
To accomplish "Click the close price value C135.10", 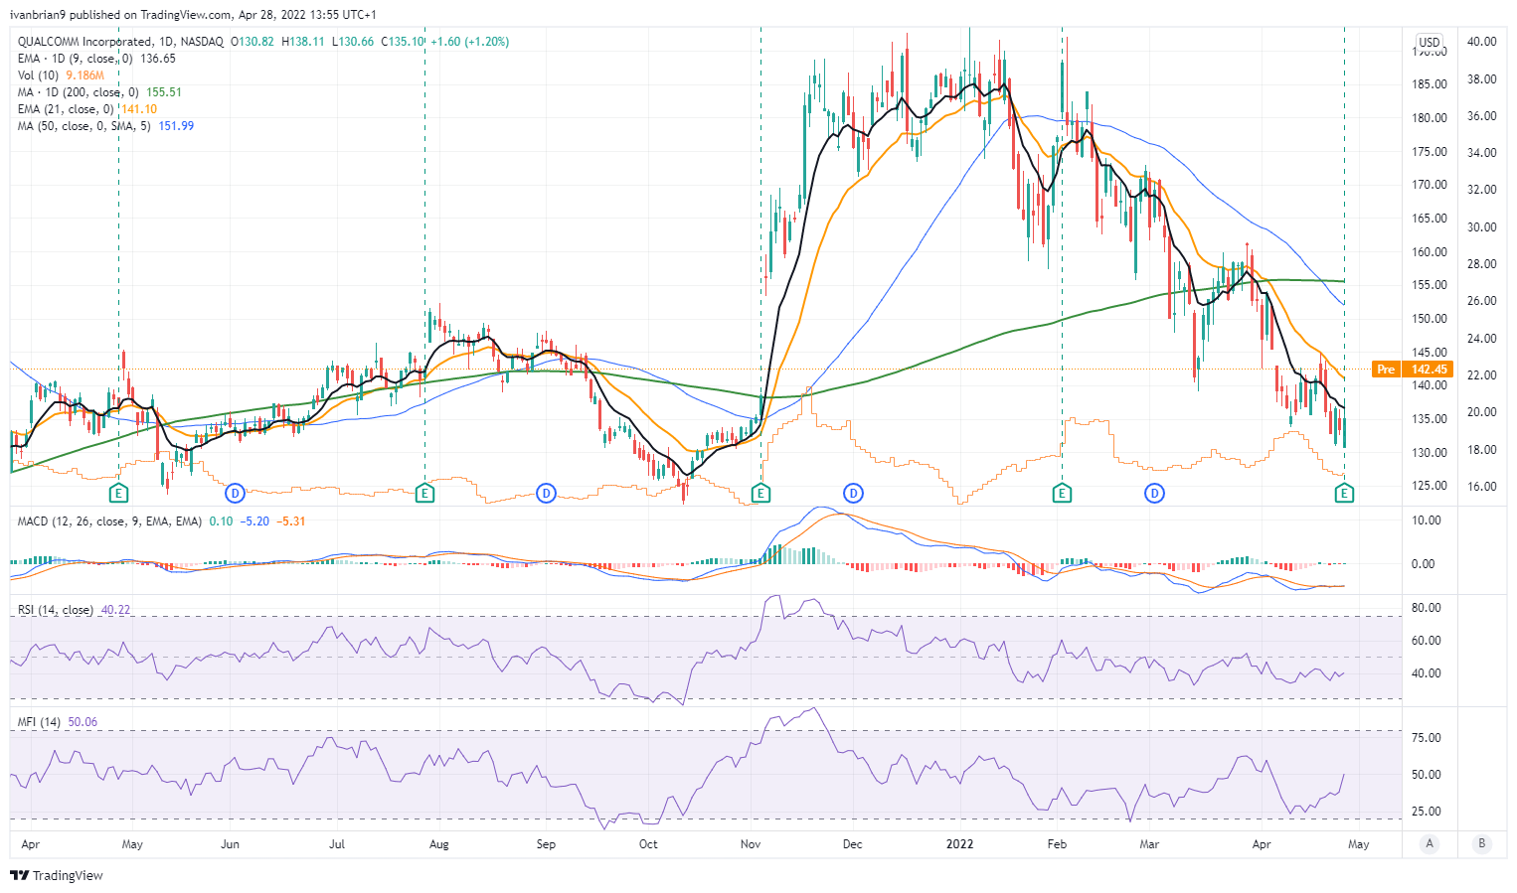I will tap(403, 42).
